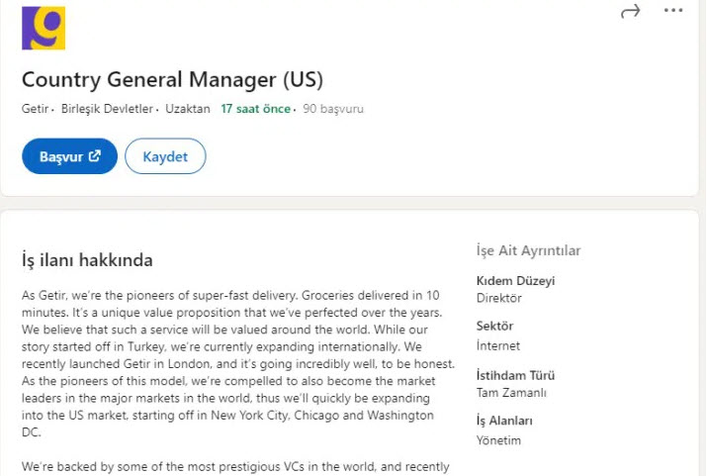
Task: Click the Direktör seniority level value
Action: [499, 298]
